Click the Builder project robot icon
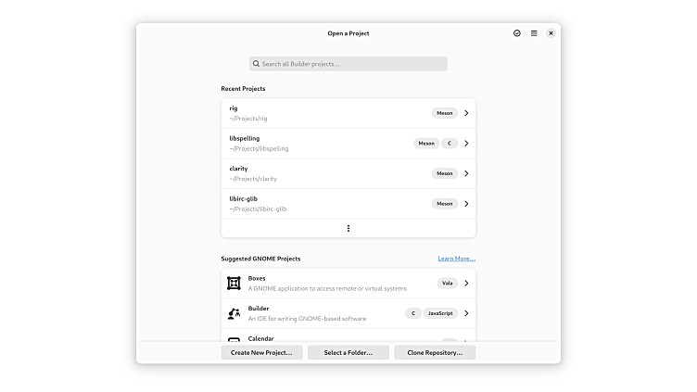The image size is (697, 392). 233,313
